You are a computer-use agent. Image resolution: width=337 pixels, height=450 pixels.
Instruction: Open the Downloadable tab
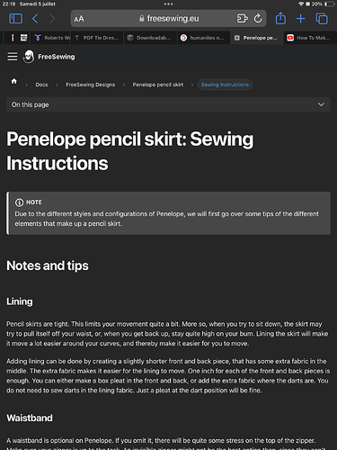150,38
